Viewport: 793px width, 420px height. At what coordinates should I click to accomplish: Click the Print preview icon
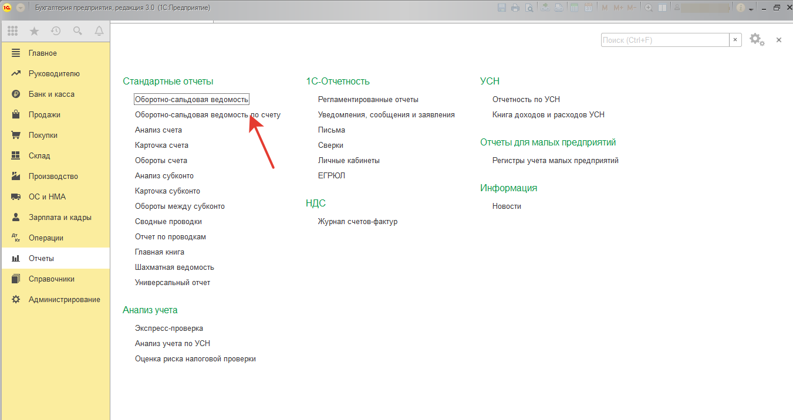[529, 8]
